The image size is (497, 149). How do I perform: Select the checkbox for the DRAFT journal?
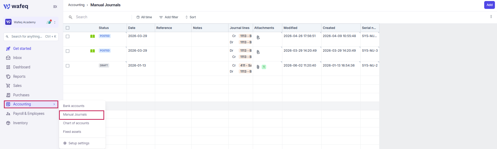coord(68,66)
